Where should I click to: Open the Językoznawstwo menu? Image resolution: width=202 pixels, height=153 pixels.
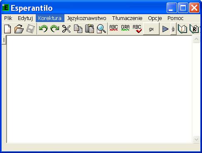tap(87, 18)
